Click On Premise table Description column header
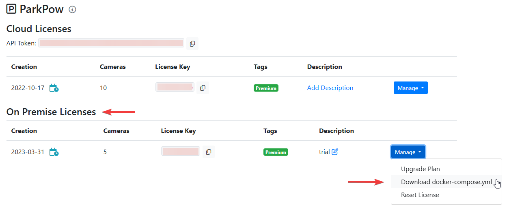Viewport: 509px width, 210px height. tap(336, 131)
